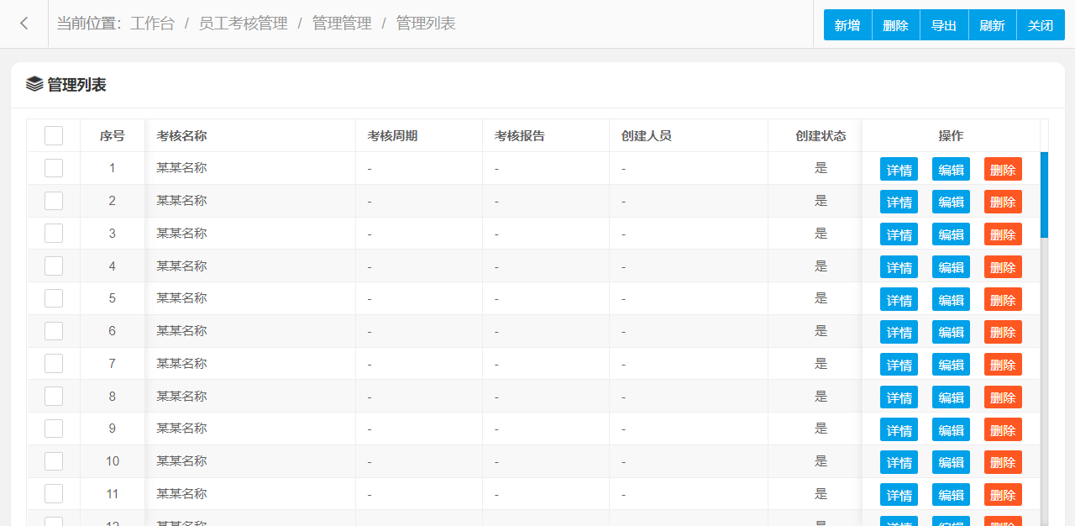1075x526 pixels.
Task: Select 编辑 in row 7
Action: point(951,365)
